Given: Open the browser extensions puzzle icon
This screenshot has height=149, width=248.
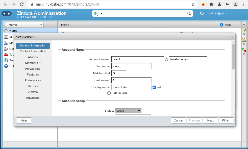Looking at the screenshot, I should pos(211,4).
